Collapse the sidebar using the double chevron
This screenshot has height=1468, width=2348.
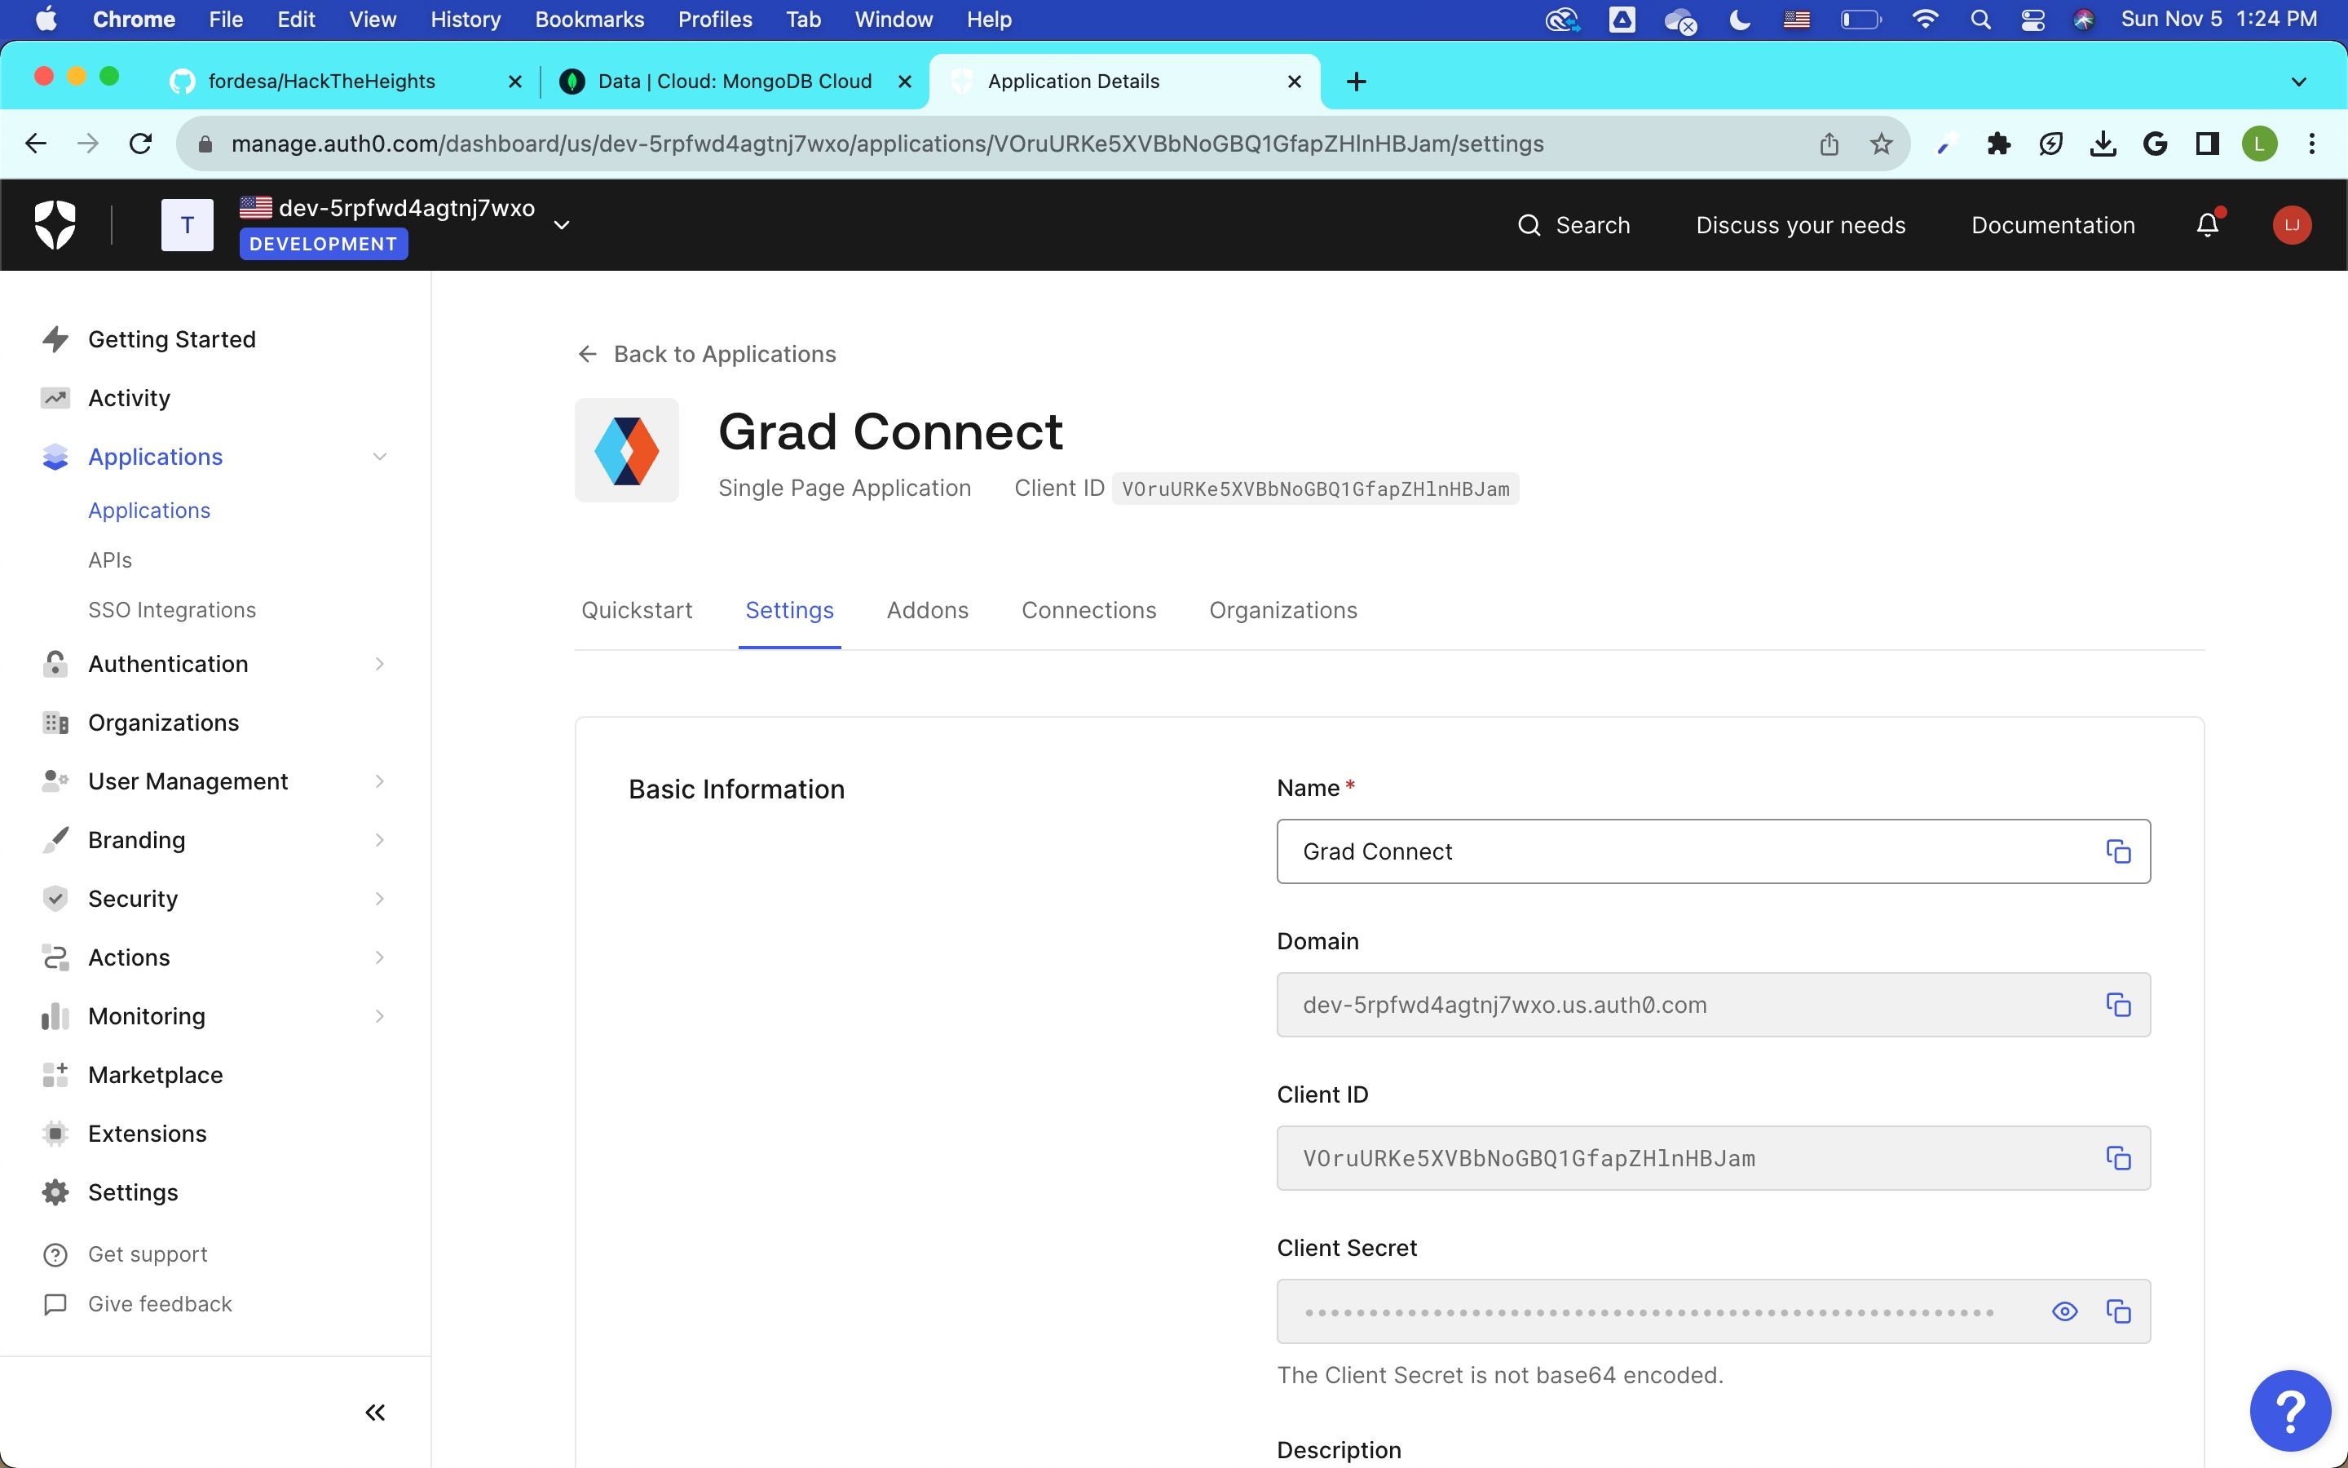click(376, 1413)
